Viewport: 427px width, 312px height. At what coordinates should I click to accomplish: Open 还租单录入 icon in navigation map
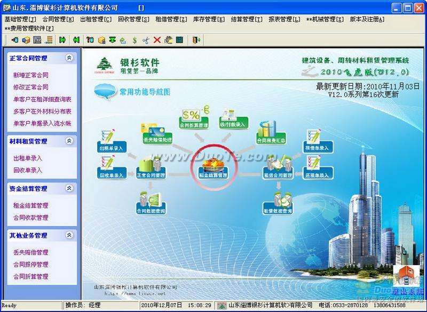click(318, 167)
